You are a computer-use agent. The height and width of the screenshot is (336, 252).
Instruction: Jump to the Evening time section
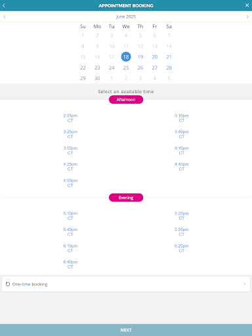tap(126, 198)
